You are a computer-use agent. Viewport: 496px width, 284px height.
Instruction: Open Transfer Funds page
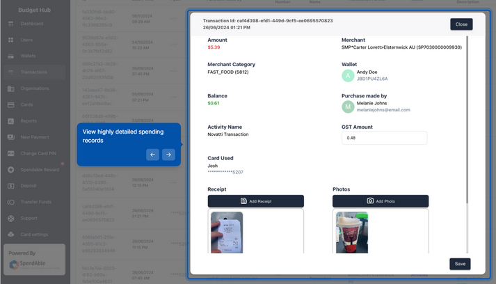click(x=36, y=202)
